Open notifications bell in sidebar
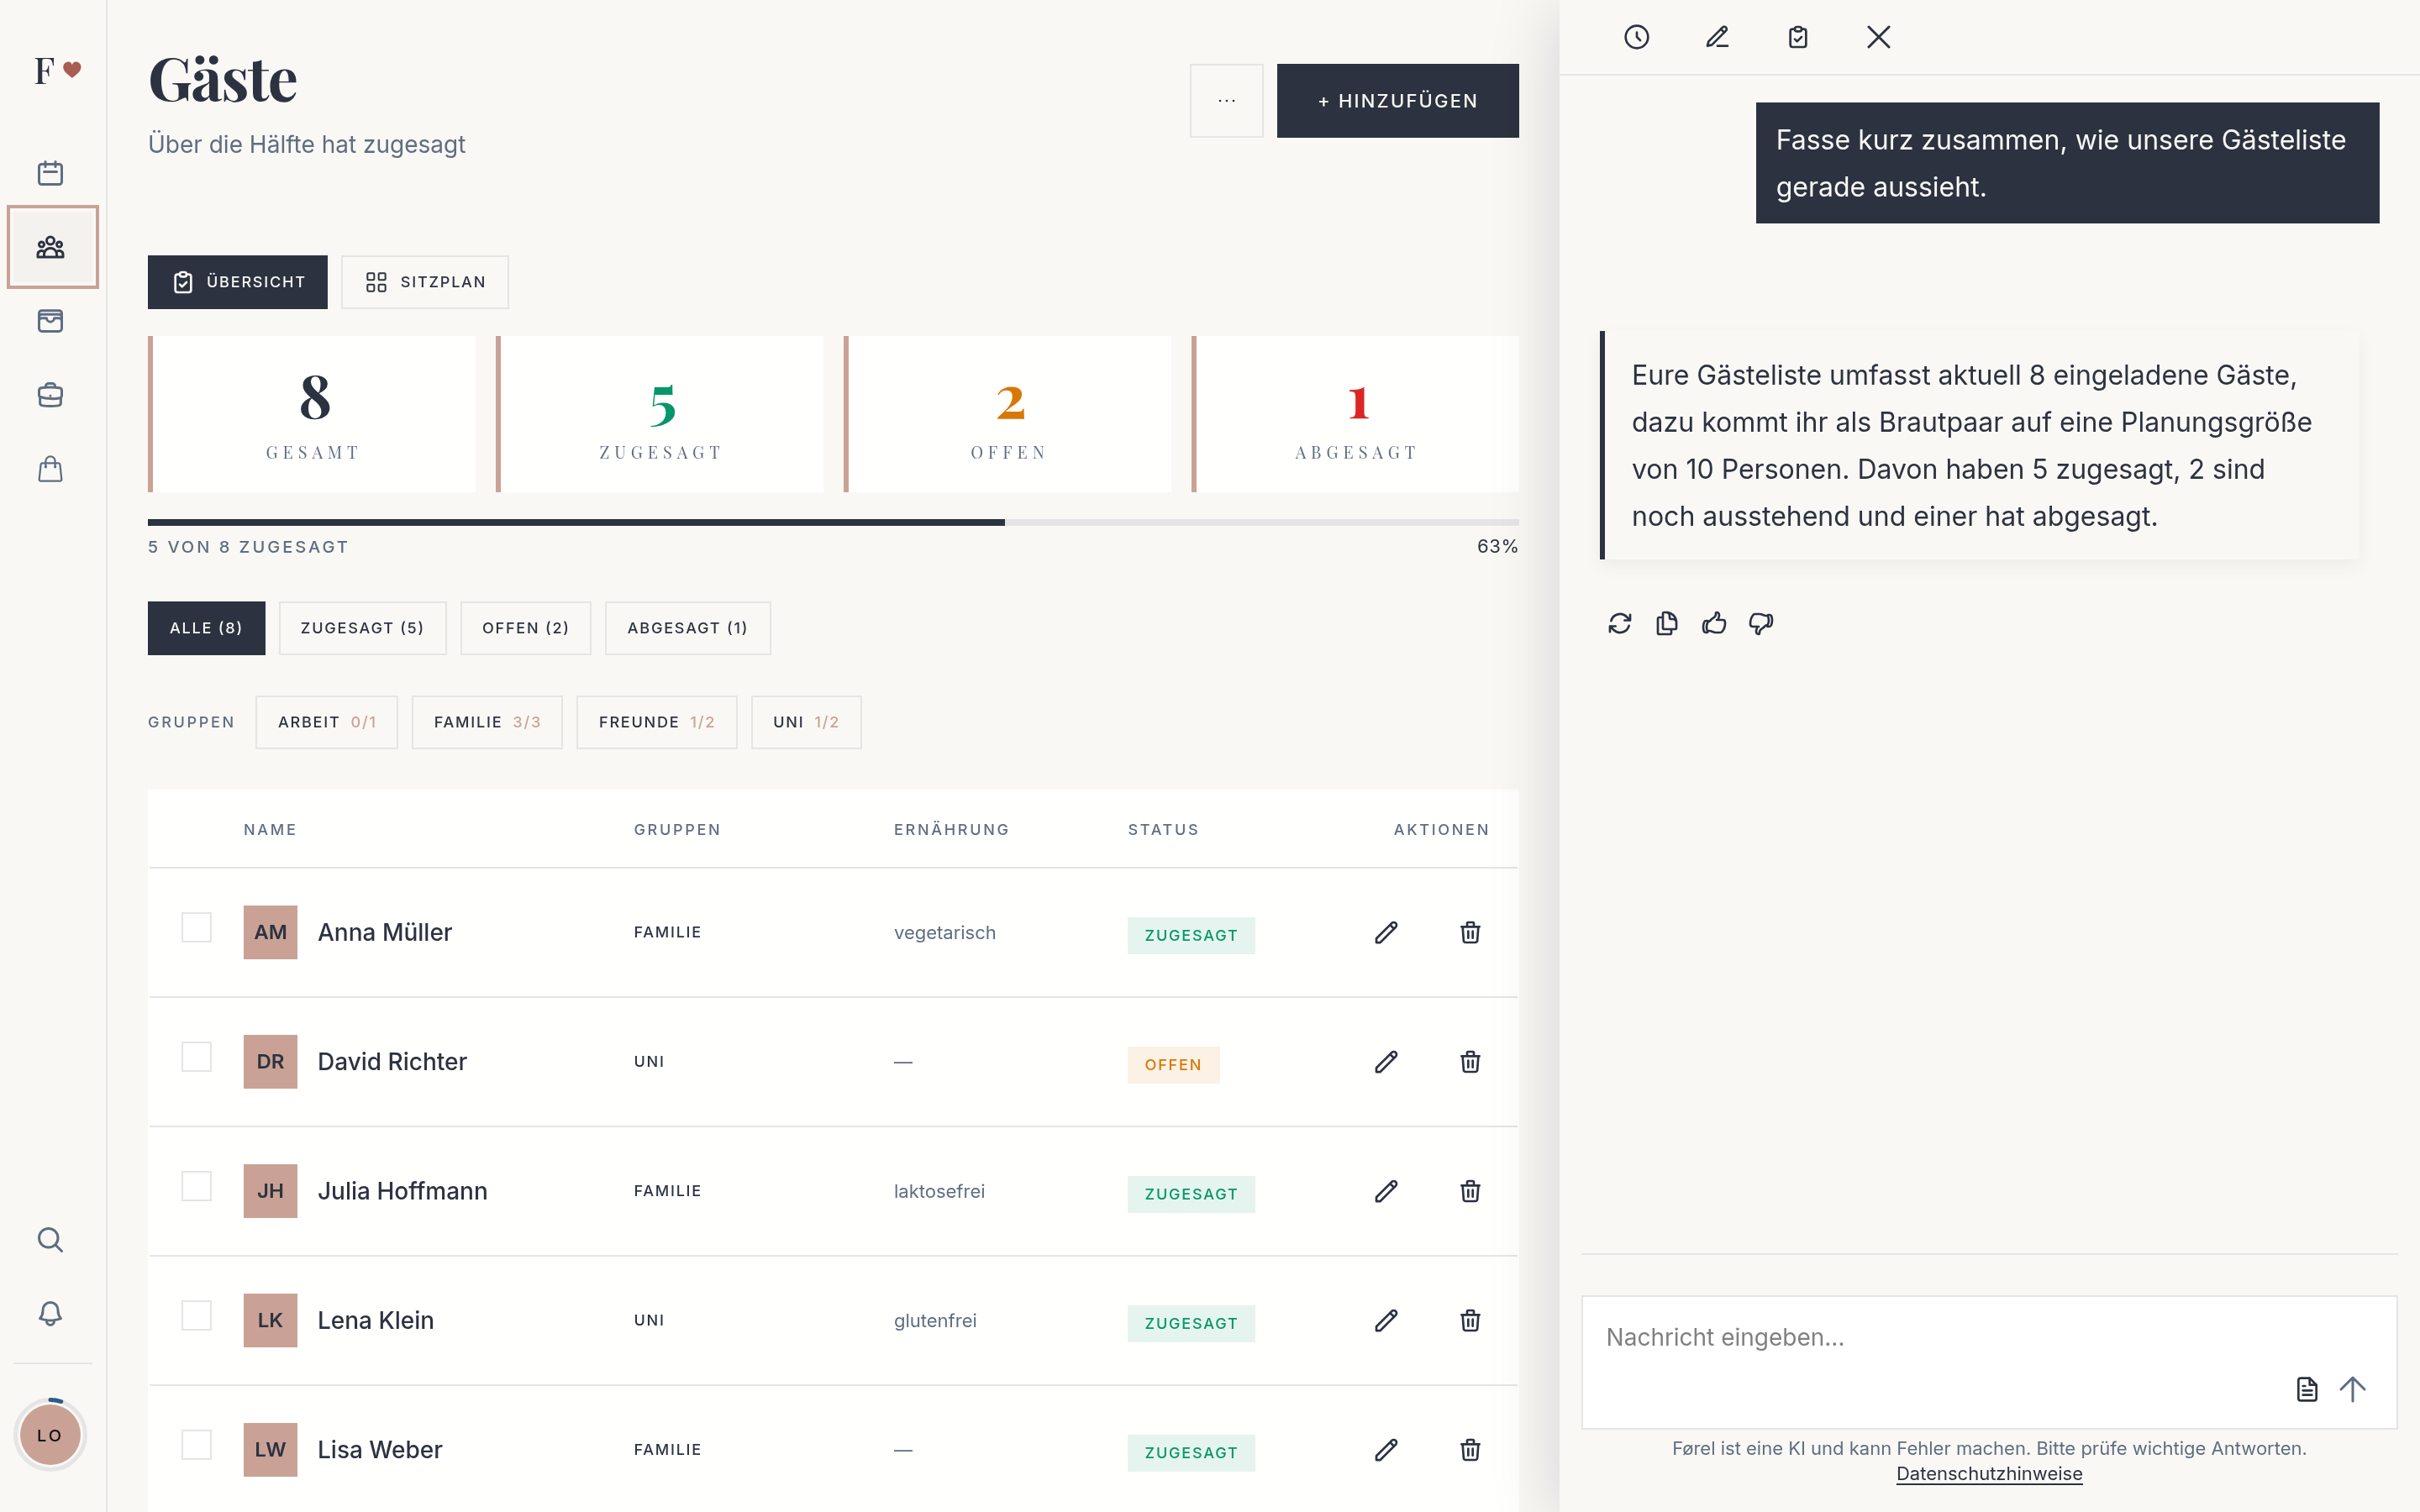This screenshot has height=1512, width=2420. 50,1313
